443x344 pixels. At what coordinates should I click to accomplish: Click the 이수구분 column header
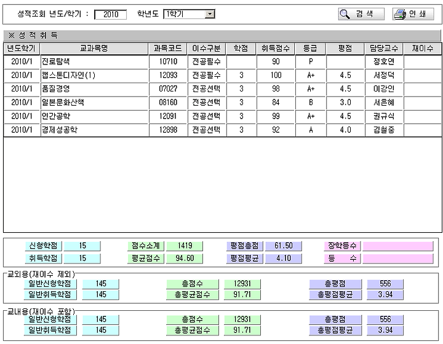207,49
